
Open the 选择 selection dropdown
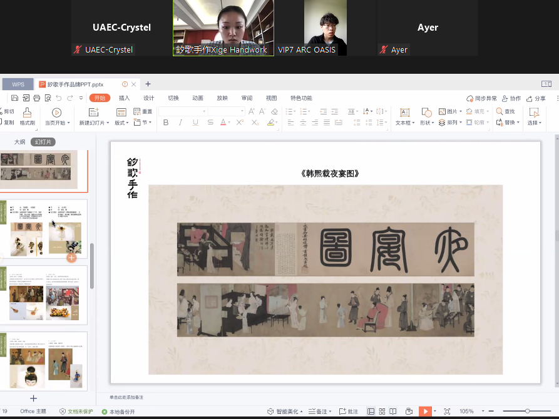click(535, 123)
